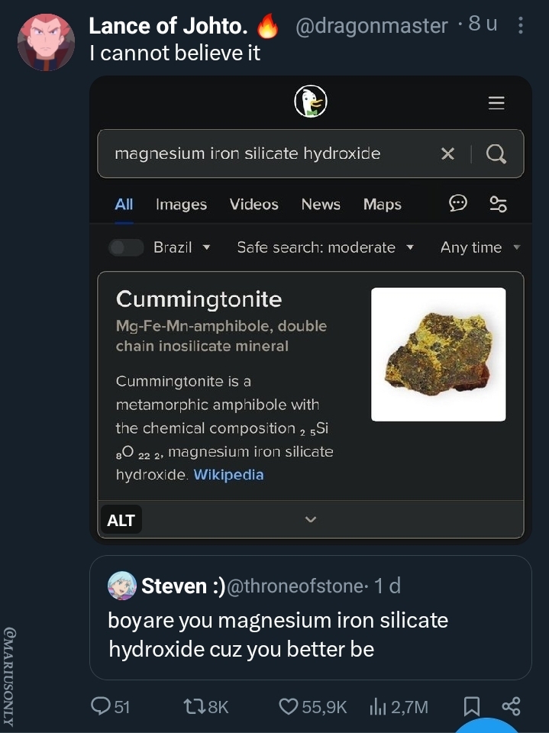Retweet the post with 8K reposts

point(195,706)
